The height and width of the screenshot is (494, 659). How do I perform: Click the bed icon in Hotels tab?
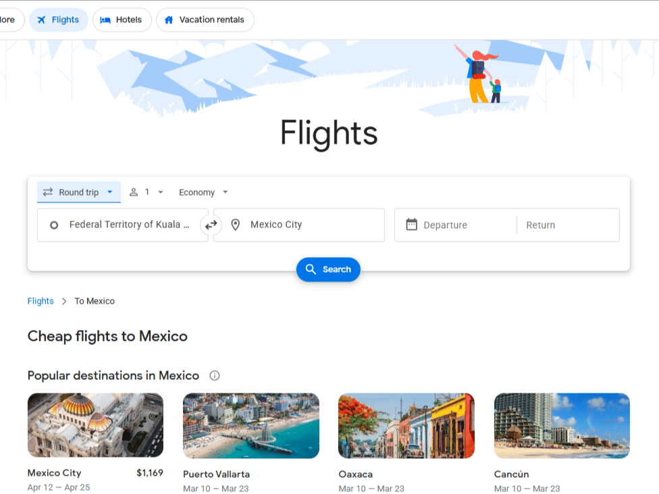point(105,20)
